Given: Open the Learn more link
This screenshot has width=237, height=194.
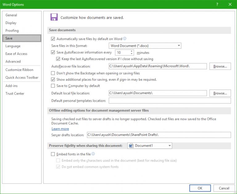Looking at the screenshot, I should (60, 129).
